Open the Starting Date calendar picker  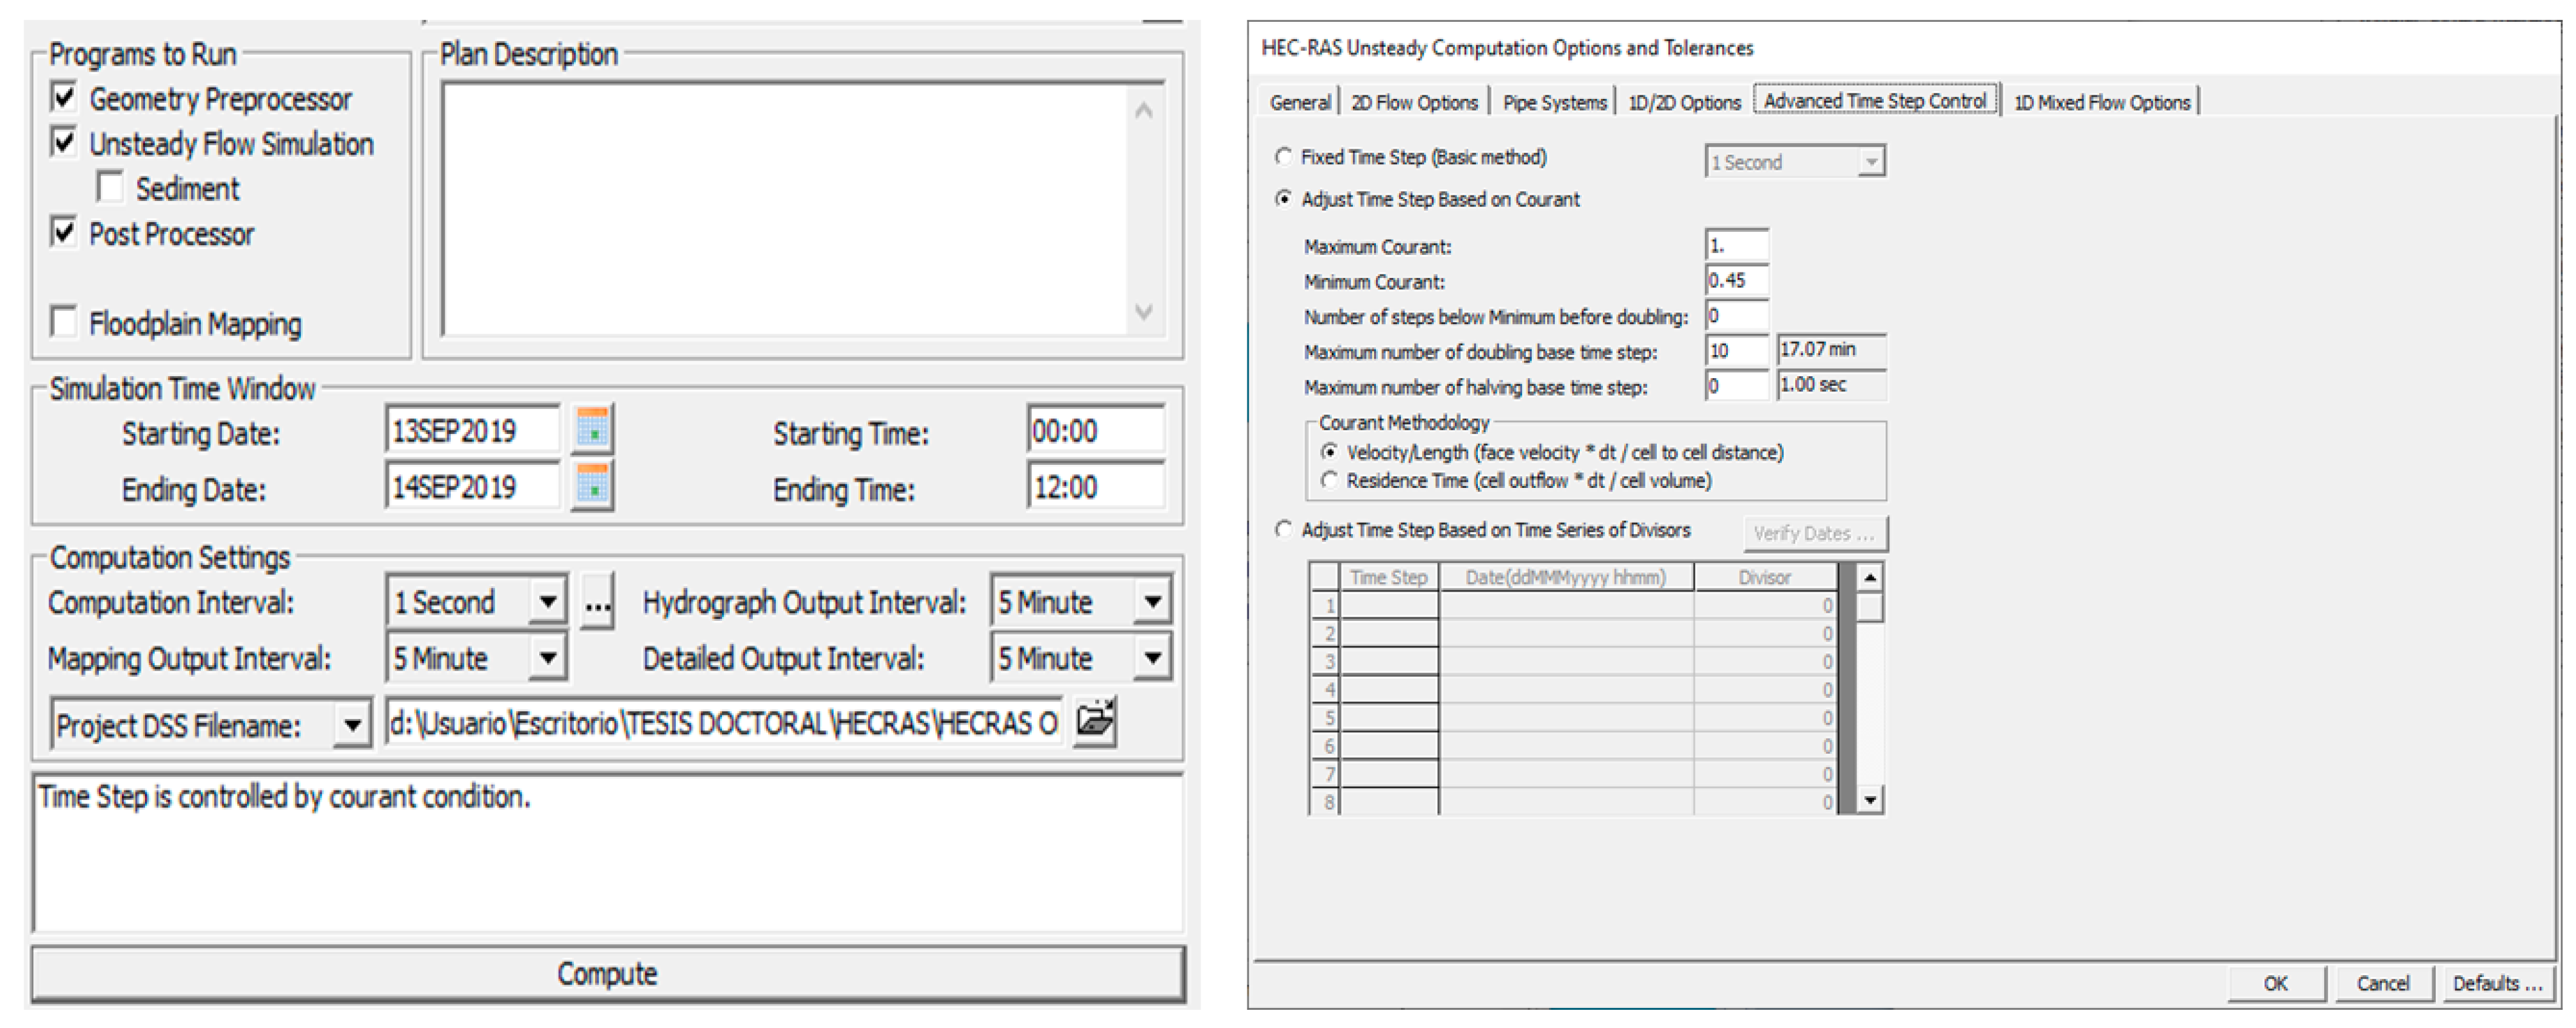point(592,430)
